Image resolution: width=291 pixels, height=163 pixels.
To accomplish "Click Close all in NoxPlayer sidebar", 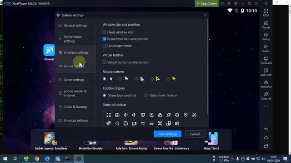I will [x=266, y=96].
